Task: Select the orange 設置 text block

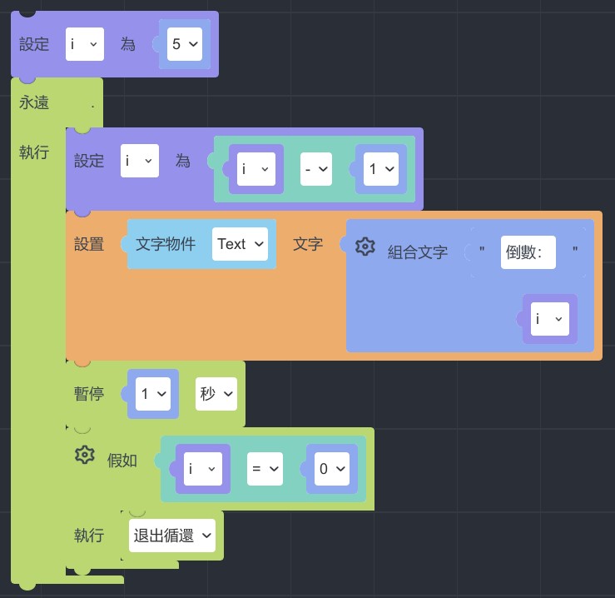Action: (x=89, y=244)
